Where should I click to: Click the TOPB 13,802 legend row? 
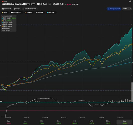[x=9, y=18]
